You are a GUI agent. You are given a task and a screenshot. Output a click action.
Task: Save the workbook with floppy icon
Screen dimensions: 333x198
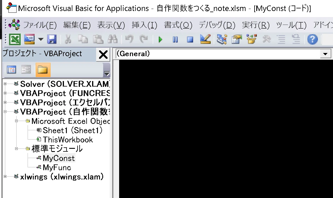(52, 39)
